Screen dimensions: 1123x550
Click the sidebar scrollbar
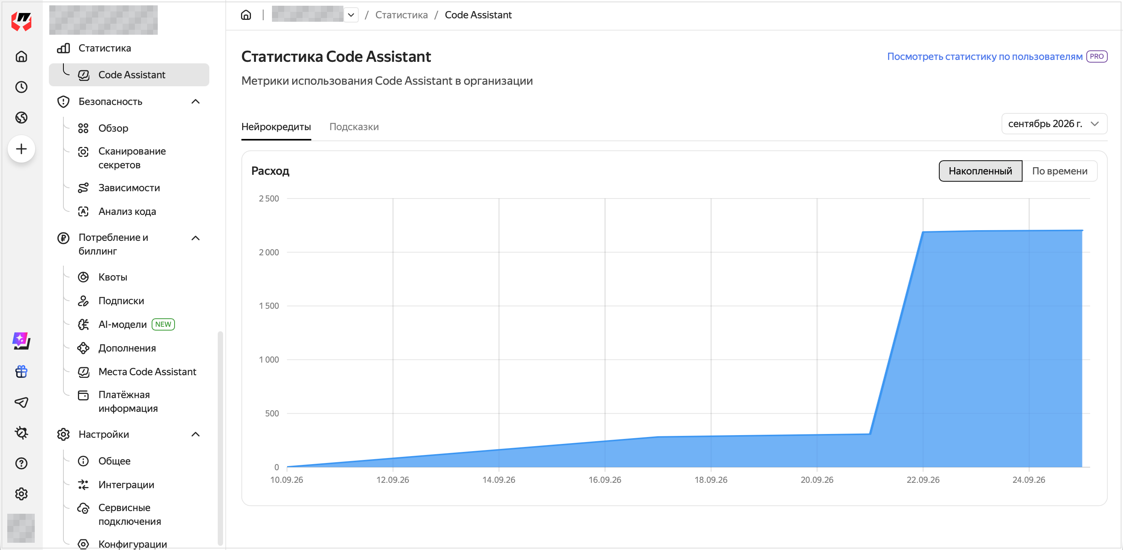tap(220, 438)
